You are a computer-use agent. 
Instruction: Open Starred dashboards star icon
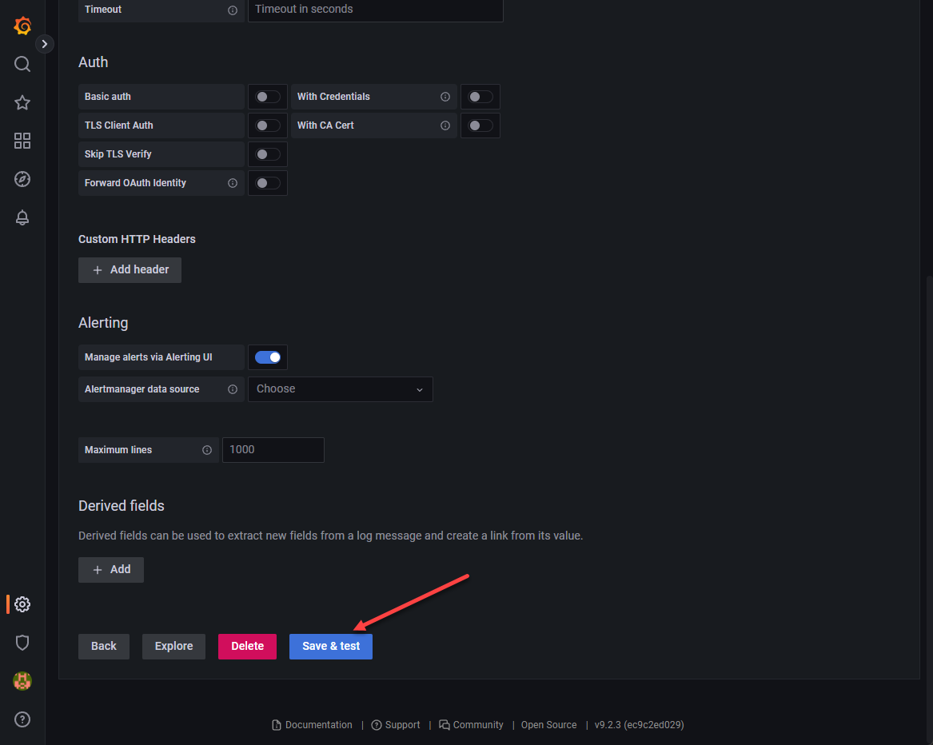(x=22, y=102)
